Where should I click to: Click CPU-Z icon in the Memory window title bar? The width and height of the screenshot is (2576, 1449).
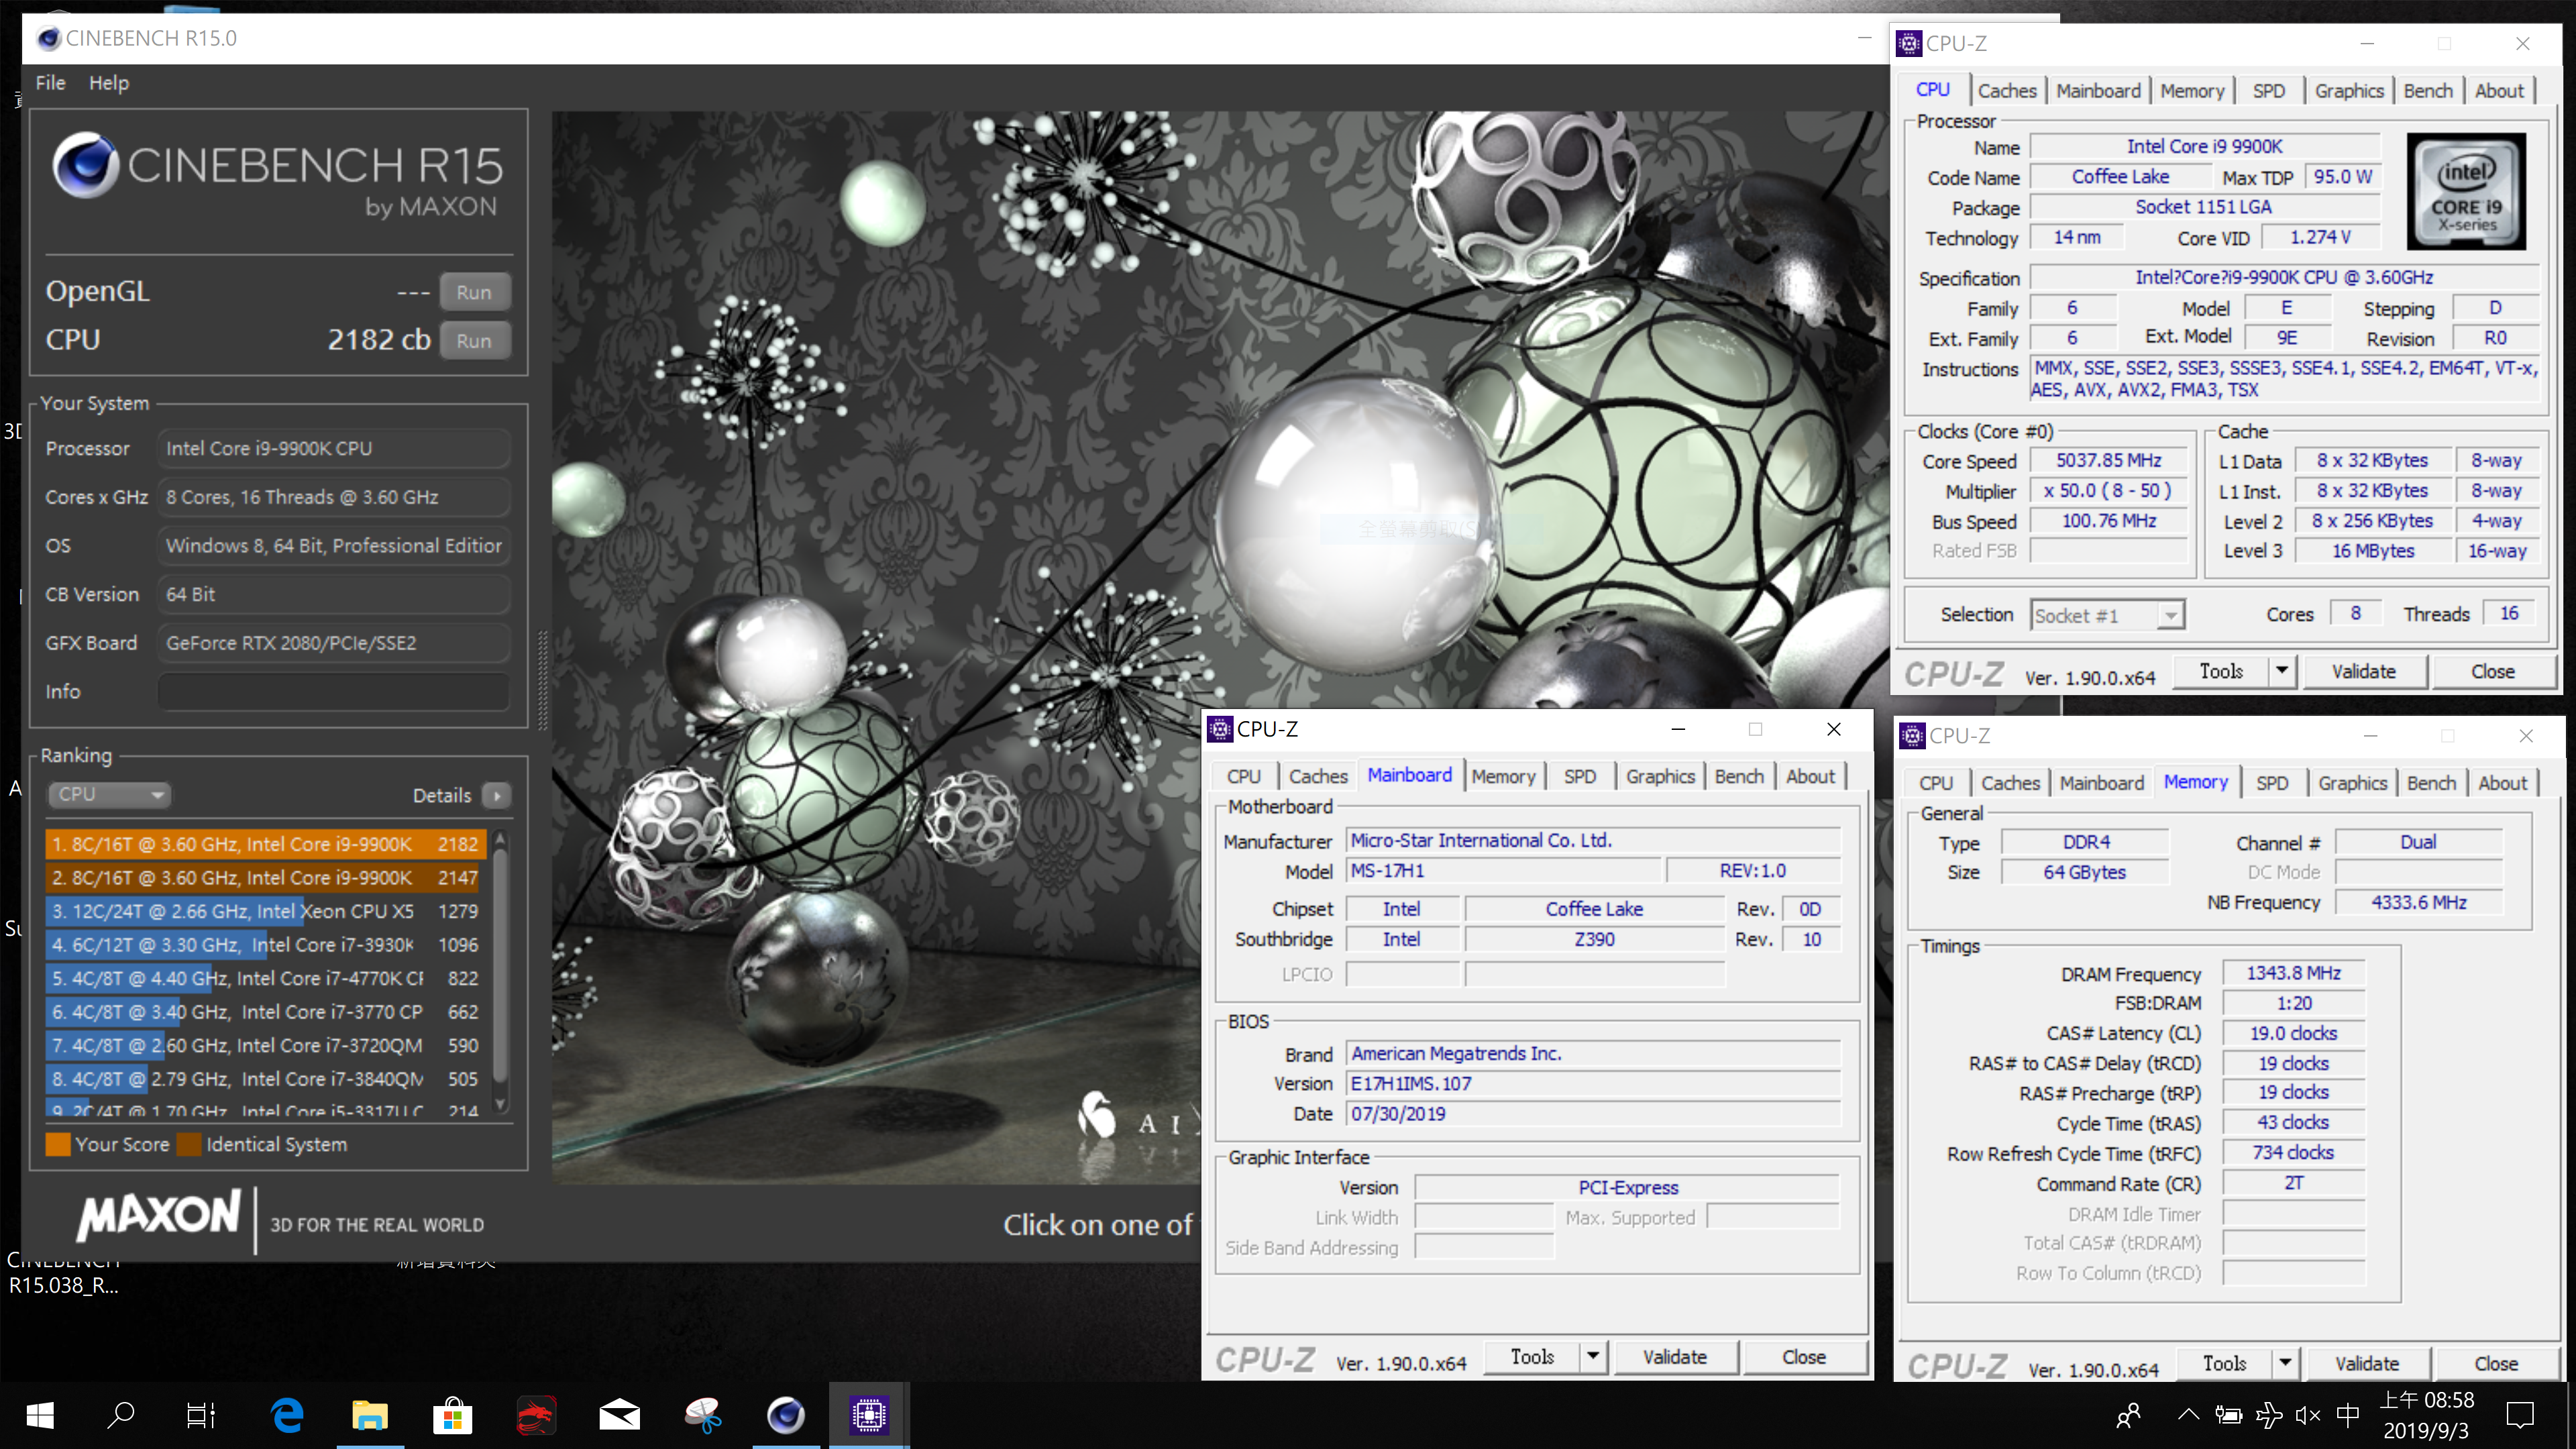tap(1912, 736)
